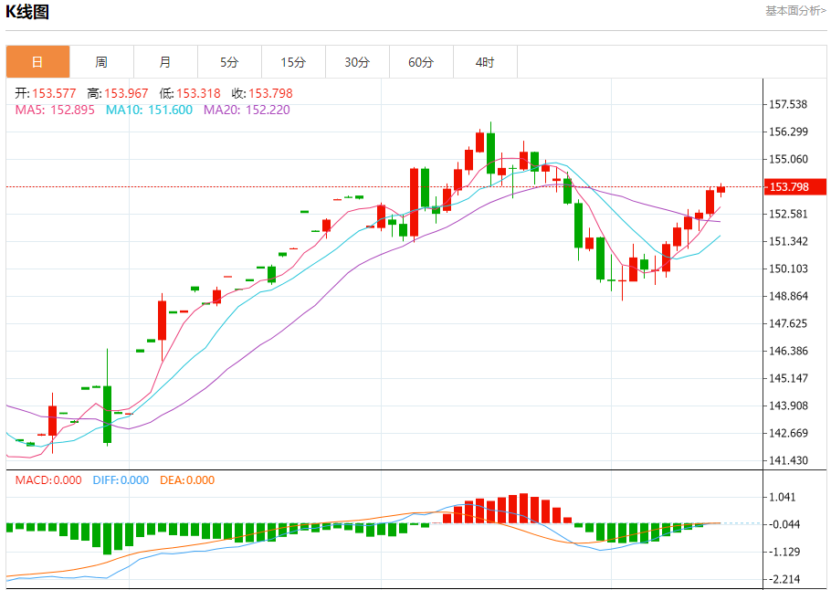Click the latest red candlestick on the chart
This screenshot has height=590, width=831.
click(721, 189)
